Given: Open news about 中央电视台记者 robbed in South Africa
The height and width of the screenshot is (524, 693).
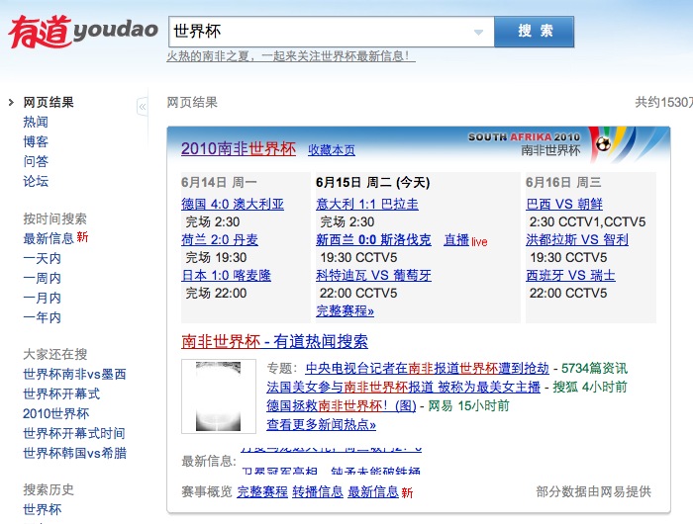Looking at the screenshot, I should pyautogui.click(x=427, y=368).
